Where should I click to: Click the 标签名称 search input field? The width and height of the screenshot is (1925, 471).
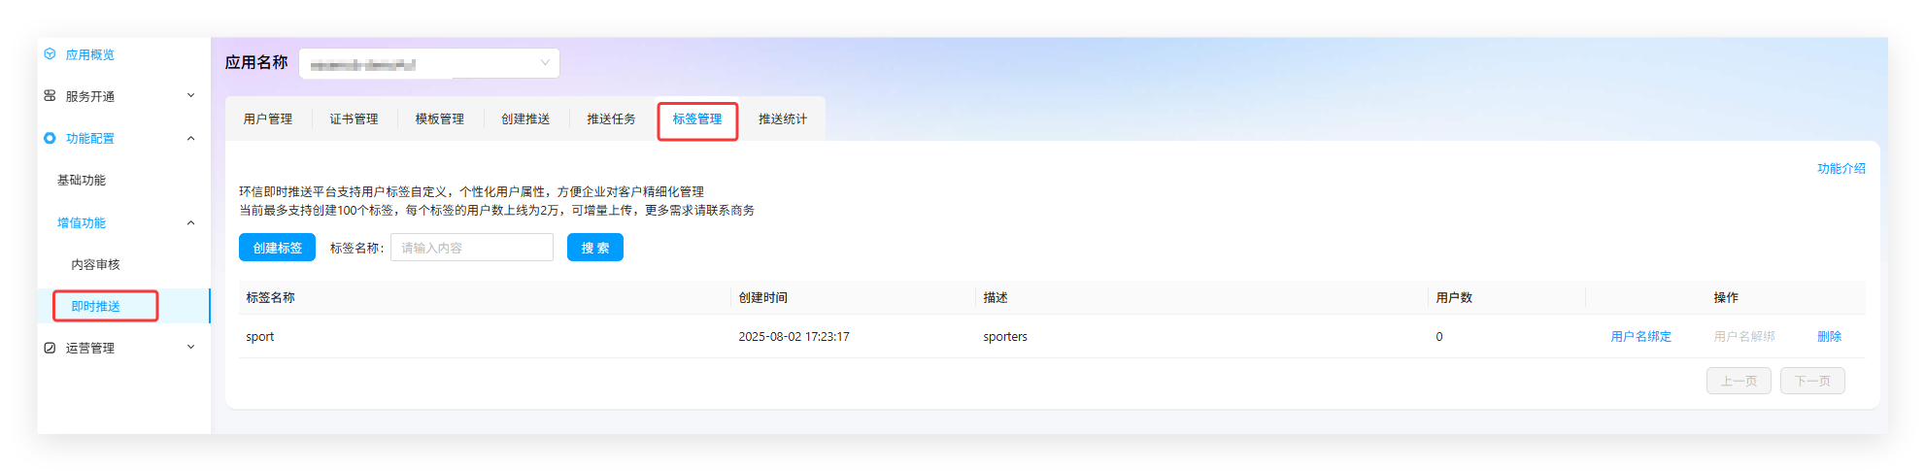(x=471, y=248)
